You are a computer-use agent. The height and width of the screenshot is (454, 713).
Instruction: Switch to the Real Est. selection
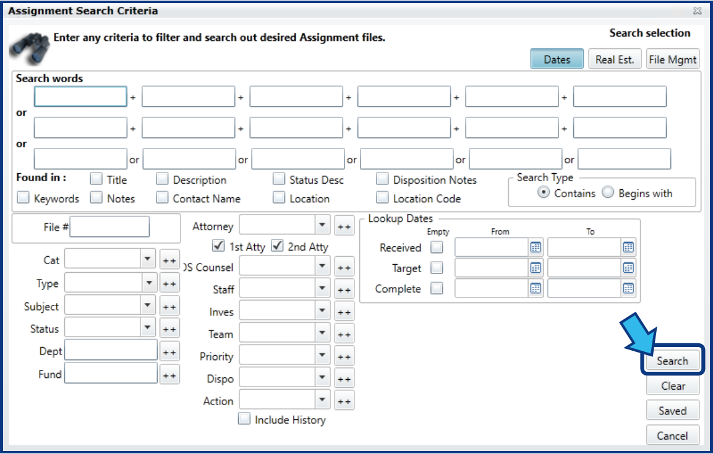point(615,59)
